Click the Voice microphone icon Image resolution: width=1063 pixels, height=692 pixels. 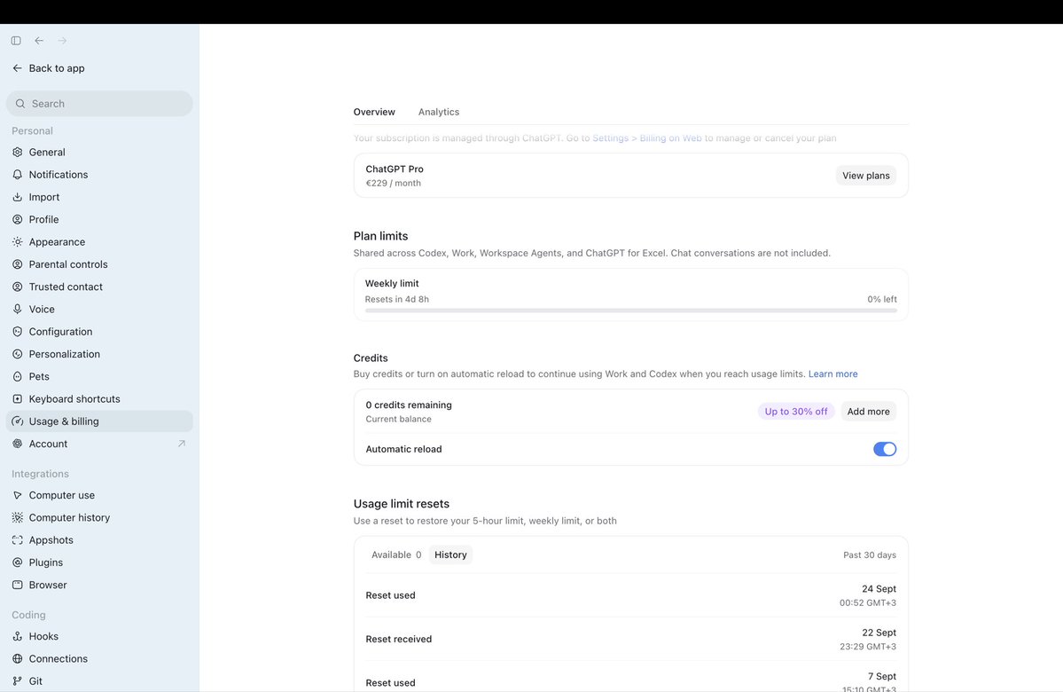pyautogui.click(x=18, y=309)
